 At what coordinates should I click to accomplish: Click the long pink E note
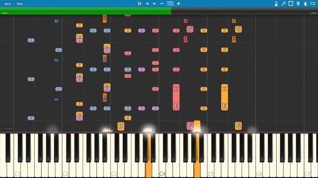click(176, 97)
